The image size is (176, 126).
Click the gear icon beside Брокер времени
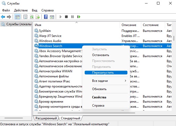coord(36,101)
